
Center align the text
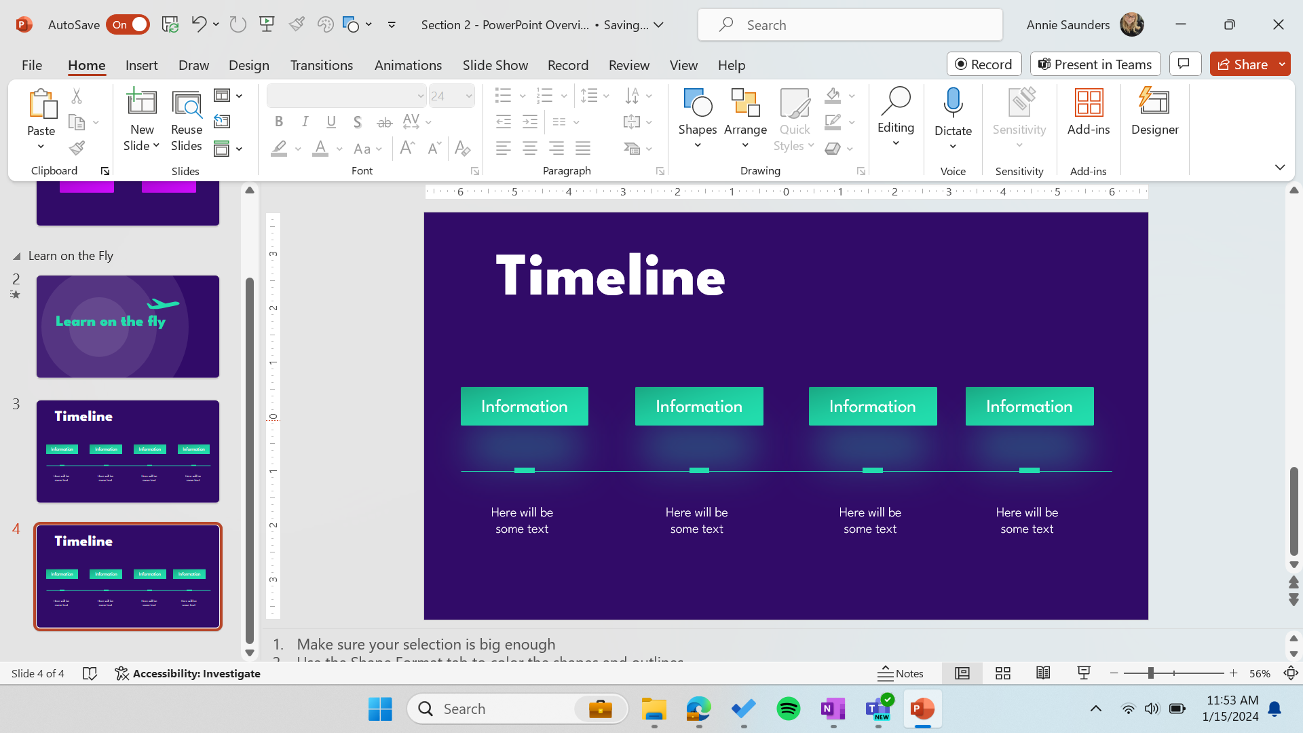pyautogui.click(x=530, y=148)
